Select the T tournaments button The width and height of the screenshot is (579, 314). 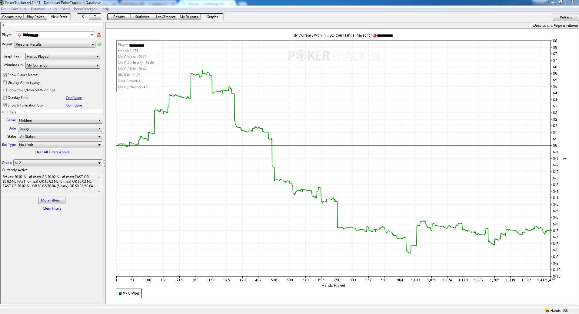click(x=95, y=17)
